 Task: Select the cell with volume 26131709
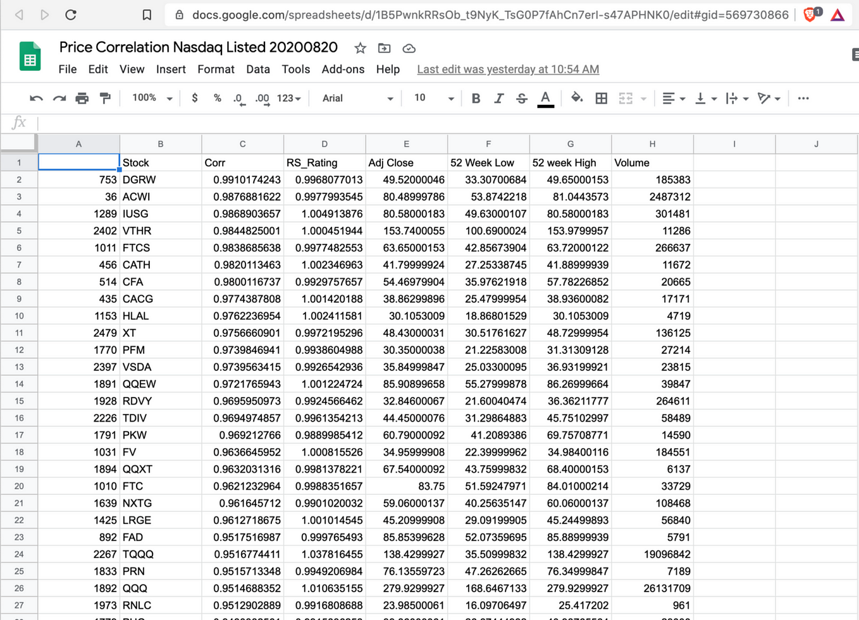(x=652, y=588)
